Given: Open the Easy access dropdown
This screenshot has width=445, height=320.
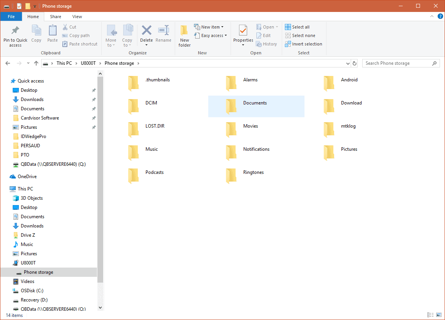Looking at the screenshot, I should pos(211,35).
